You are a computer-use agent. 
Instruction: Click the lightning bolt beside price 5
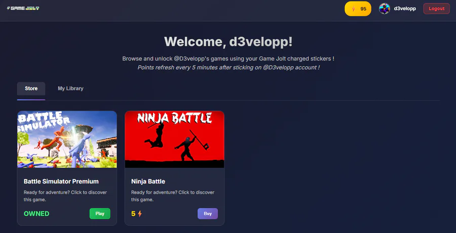pyautogui.click(x=140, y=214)
